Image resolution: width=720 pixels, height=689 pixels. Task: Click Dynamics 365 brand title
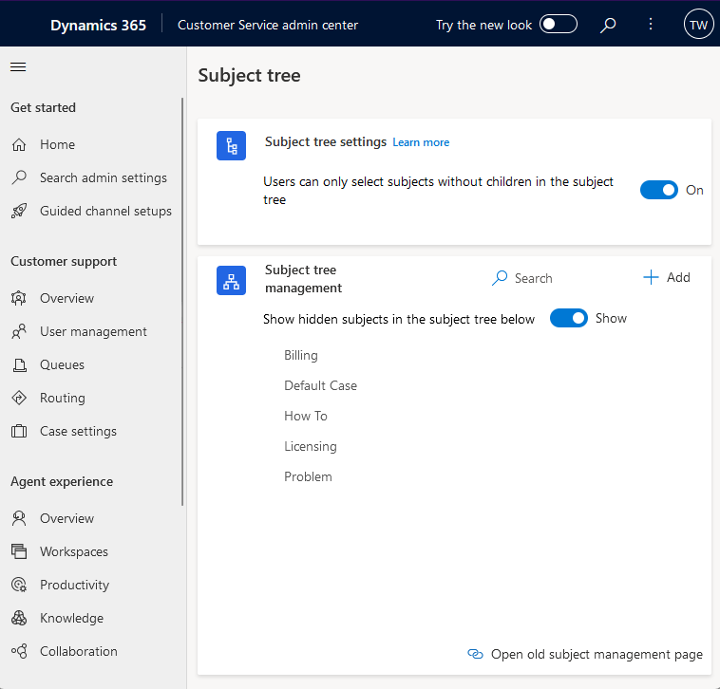(x=98, y=25)
